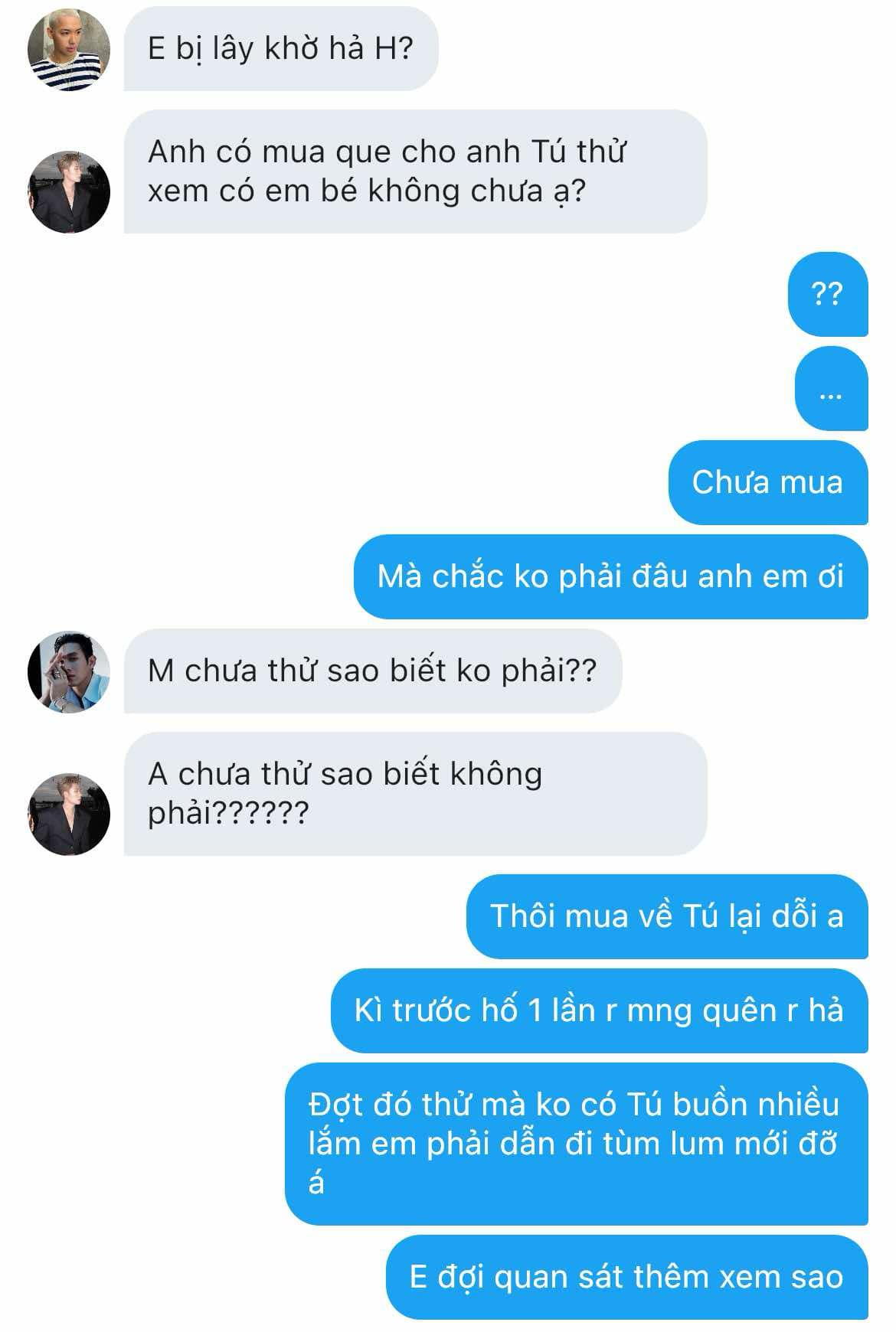Image resolution: width=896 pixels, height=1332 pixels.
Task: Select the 'Đợt đó thử mà ko có' message
Action: [577, 1144]
